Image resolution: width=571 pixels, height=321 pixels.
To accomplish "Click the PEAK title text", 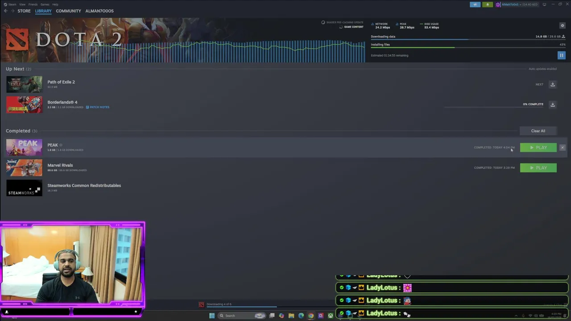I will point(53,145).
